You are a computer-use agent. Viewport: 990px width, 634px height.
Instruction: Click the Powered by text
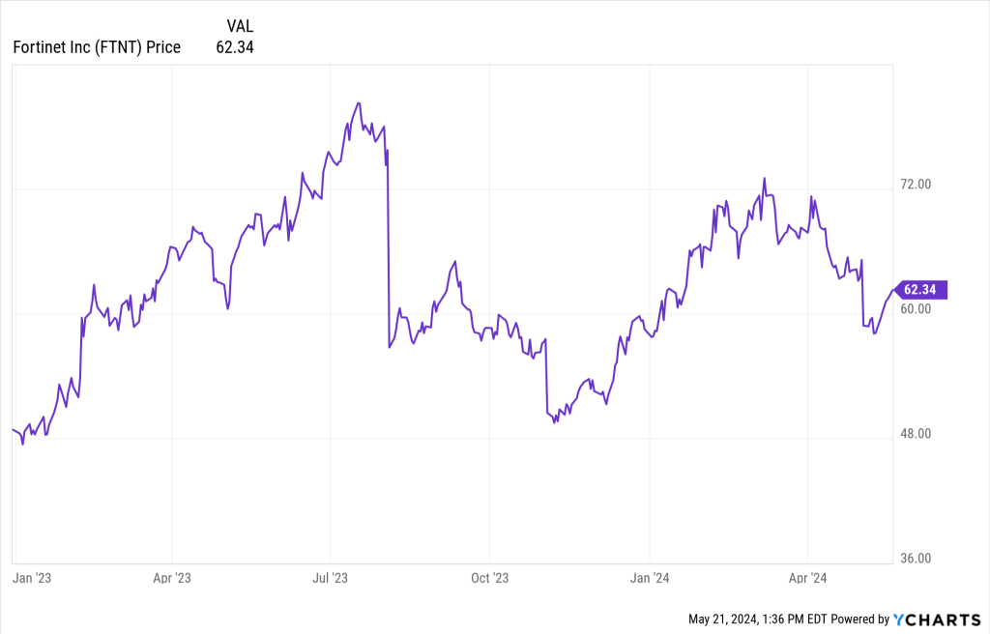[x=859, y=619]
